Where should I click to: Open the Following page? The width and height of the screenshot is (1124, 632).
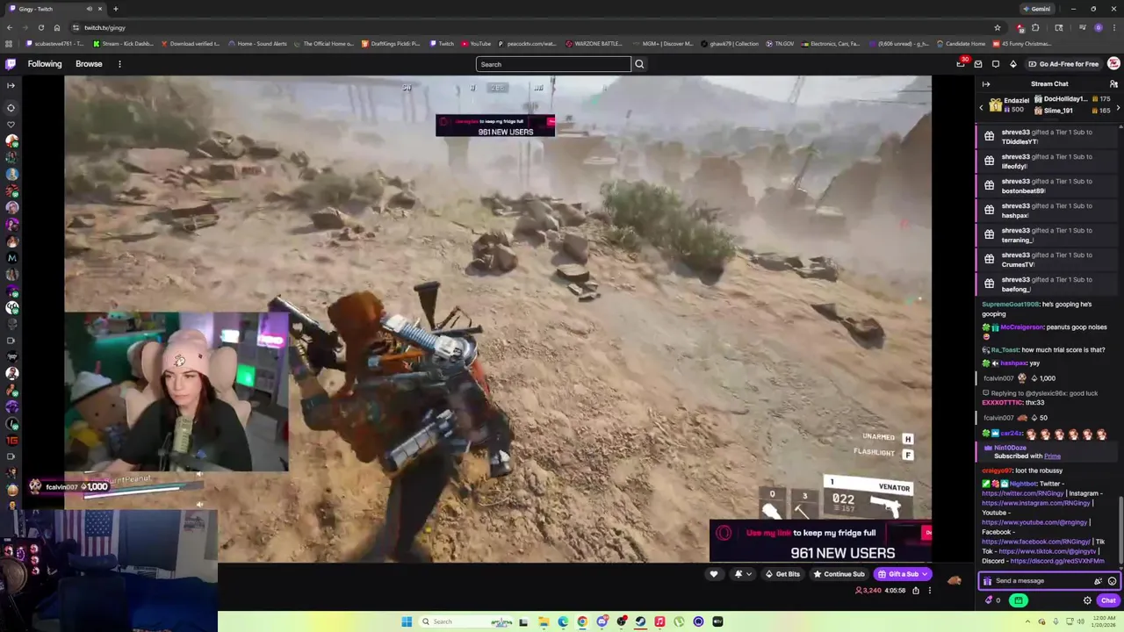tap(45, 64)
